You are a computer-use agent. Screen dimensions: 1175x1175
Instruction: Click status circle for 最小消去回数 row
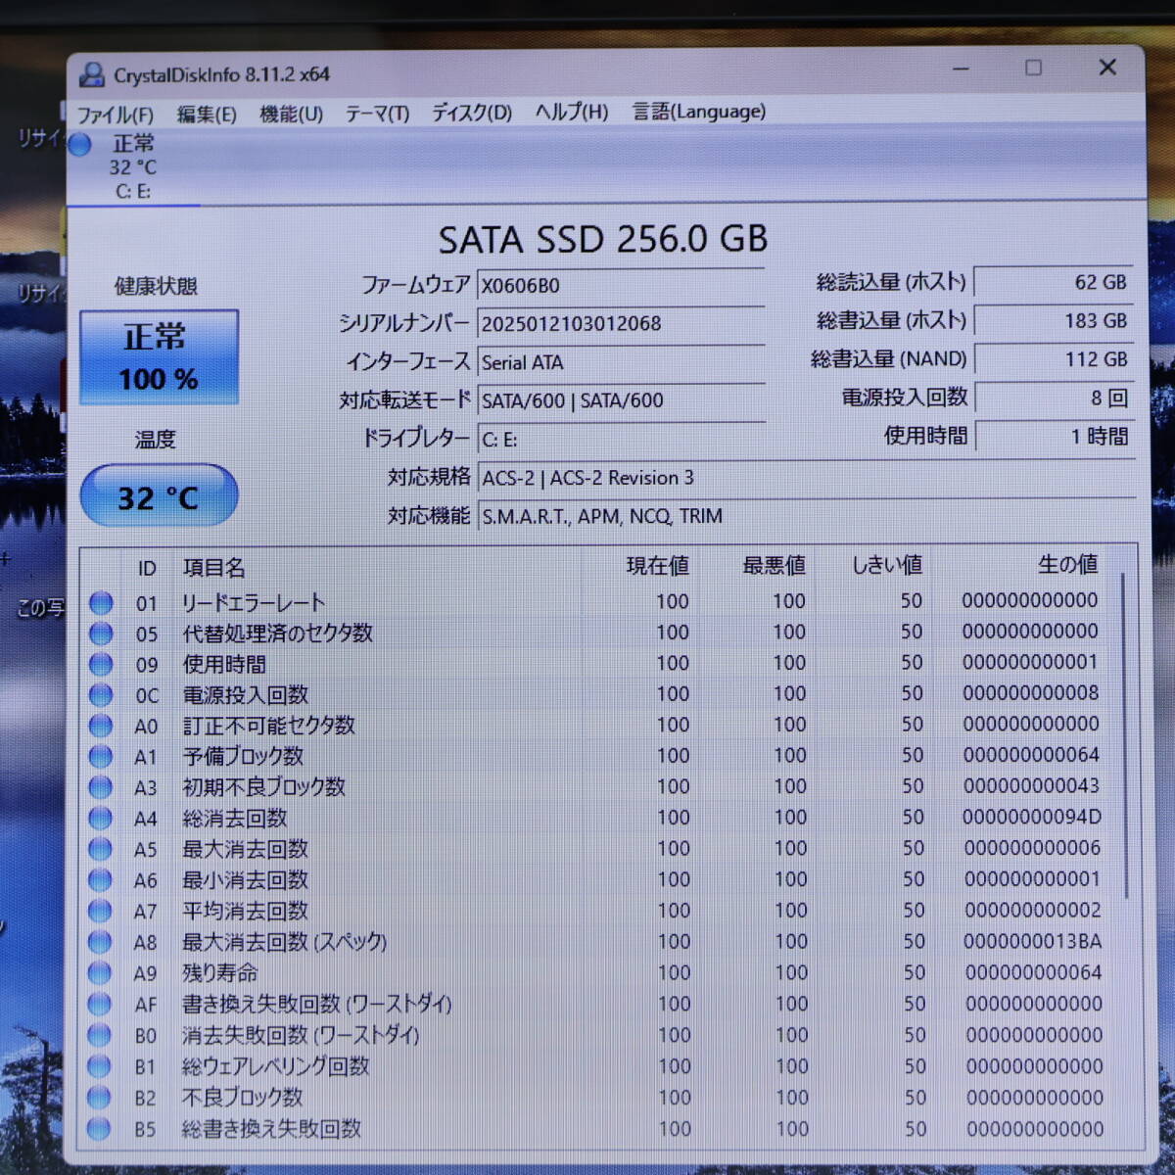point(100,880)
